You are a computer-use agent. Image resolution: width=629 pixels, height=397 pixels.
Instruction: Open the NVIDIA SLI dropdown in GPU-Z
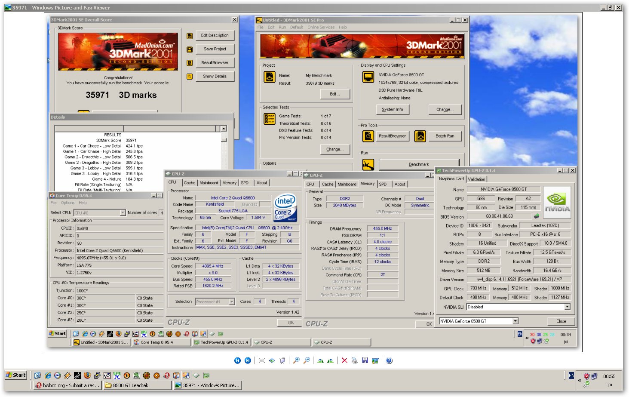point(567,307)
